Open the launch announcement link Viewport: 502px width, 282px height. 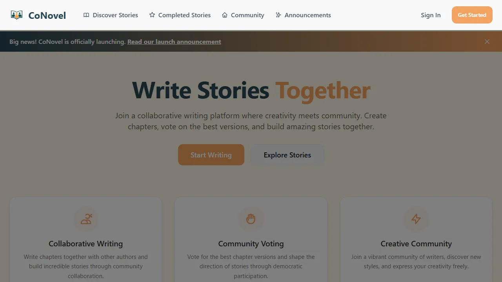point(174,42)
